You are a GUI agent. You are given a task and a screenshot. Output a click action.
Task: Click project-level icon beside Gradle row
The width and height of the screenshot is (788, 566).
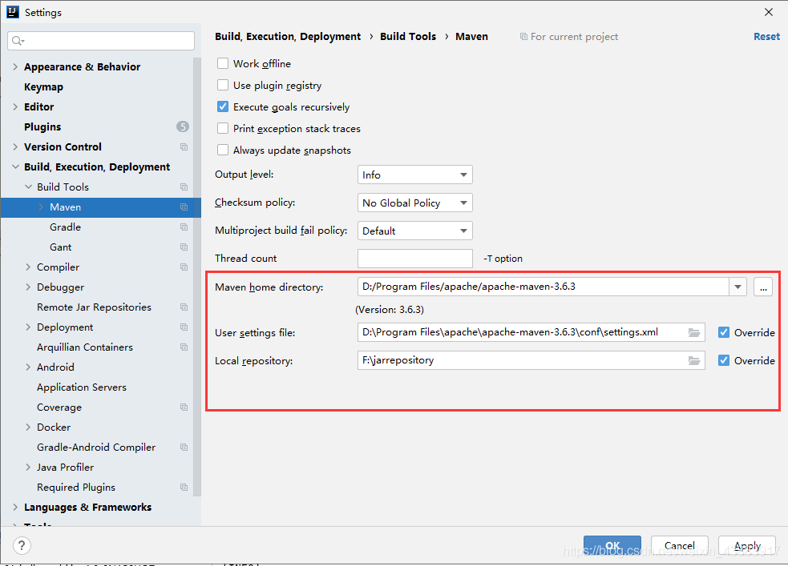pyautogui.click(x=184, y=227)
